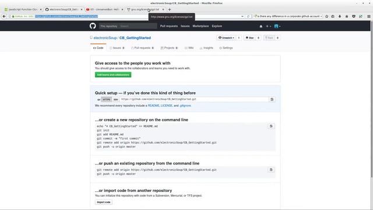373x210 pixels.
Task: Open Issues in the GitHub header
Action: pos(185,26)
